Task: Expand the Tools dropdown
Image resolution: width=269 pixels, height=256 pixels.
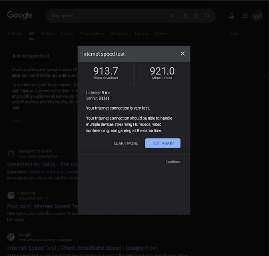Action: click(236, 34)
